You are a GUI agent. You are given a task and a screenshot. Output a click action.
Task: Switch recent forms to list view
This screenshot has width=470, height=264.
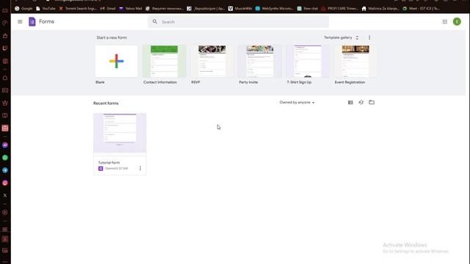pyautogui.click(x=350, y=103)
